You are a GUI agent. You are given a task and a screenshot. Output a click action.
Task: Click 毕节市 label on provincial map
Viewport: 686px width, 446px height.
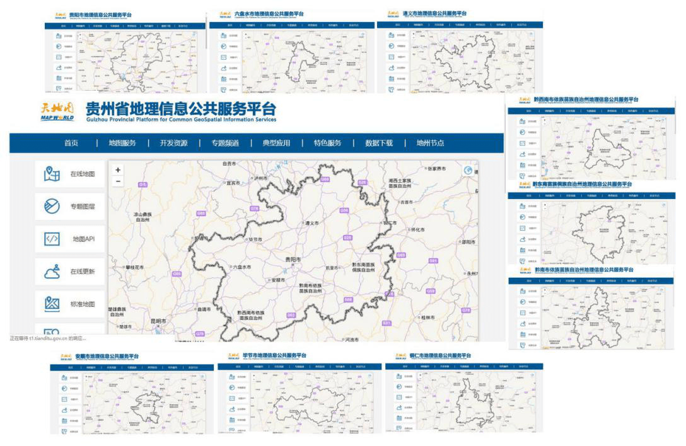[x=255, y=239]
